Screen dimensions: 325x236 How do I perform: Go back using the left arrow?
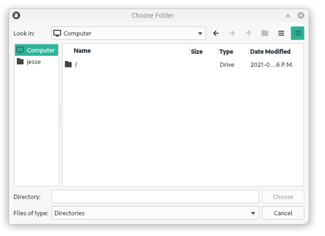point(216,33)
